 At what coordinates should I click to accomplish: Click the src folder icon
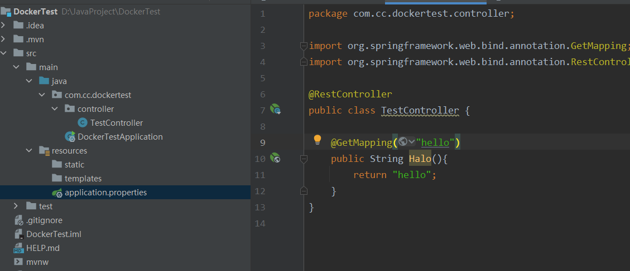point(18,53)
